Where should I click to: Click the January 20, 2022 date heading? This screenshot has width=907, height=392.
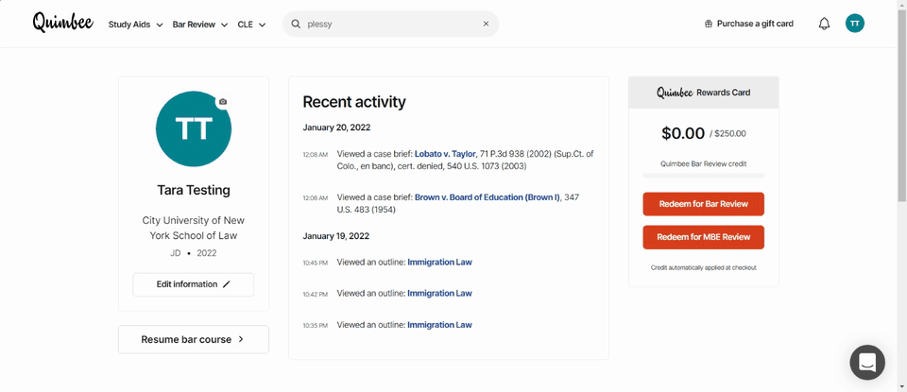click(x=336, y=128)
